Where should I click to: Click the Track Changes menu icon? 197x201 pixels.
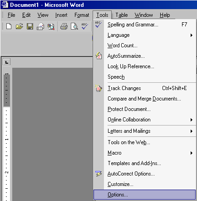pyautogui.click(x=98, y=88)
